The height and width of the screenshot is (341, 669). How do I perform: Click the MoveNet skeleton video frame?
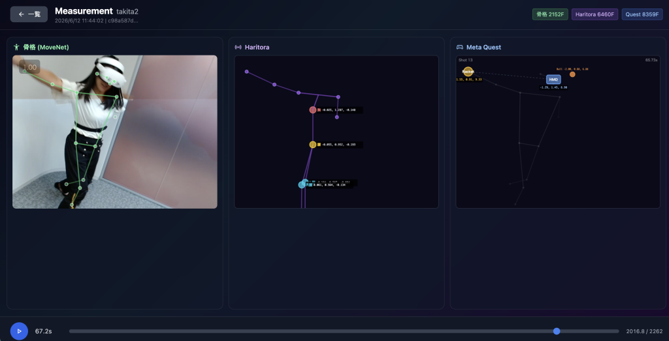pos(115,132)
